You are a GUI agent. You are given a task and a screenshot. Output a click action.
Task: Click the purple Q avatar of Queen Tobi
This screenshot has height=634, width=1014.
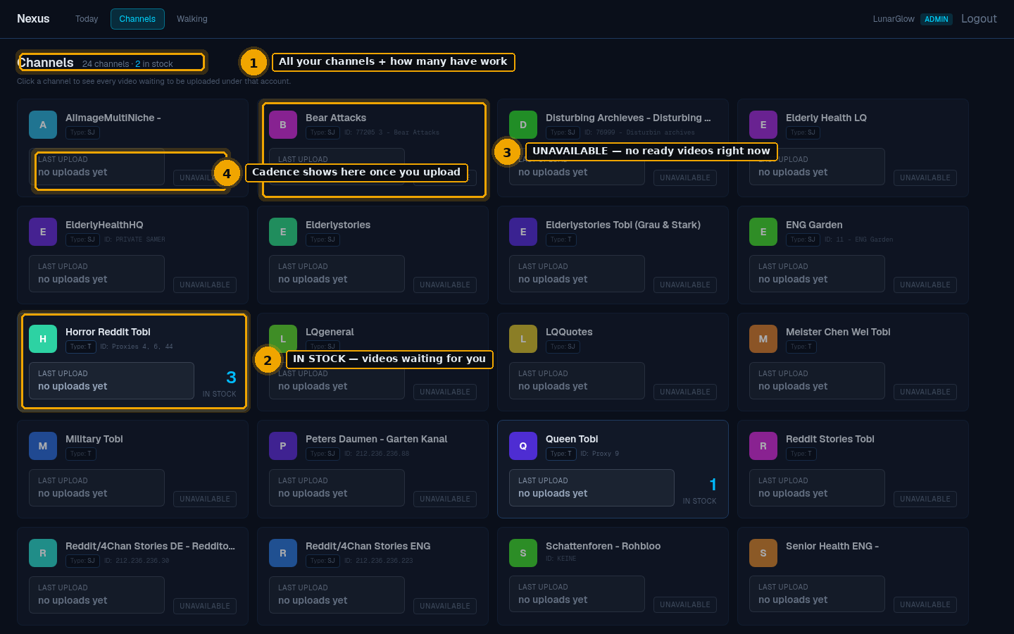[x=523, y=446]
